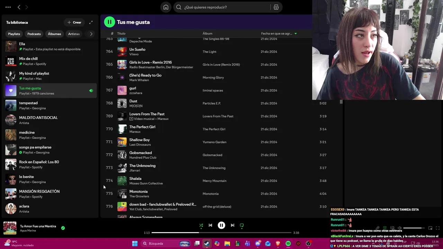Viewport: 443px width, 249px height.
Task: Mute with the volume speaker icon
Action: pos(399,228)
